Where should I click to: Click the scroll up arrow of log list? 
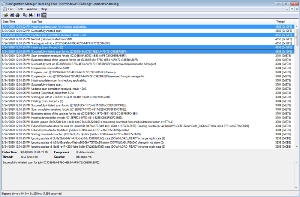(x=297, y=27)
